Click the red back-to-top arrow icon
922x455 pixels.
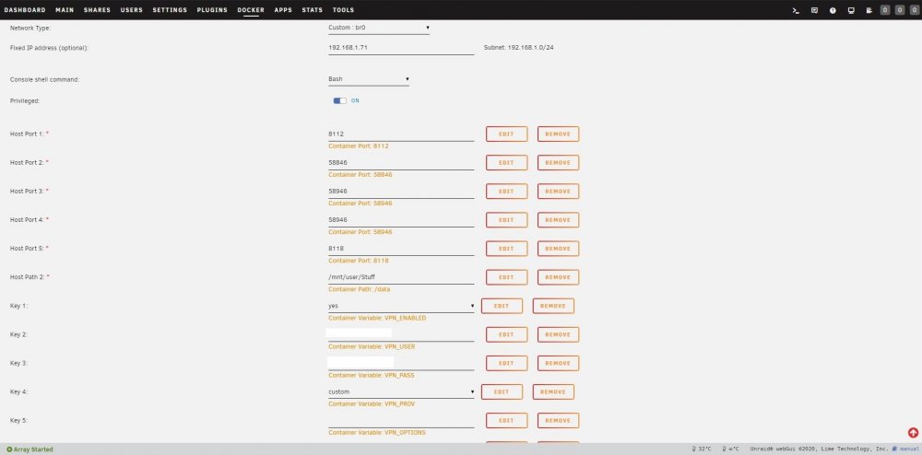tap(913, 433)
